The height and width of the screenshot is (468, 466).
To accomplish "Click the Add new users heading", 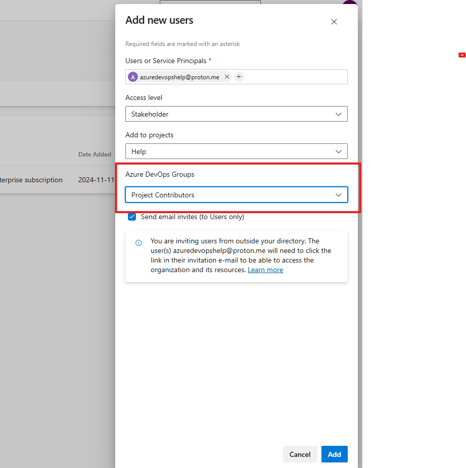I will 159,20.
